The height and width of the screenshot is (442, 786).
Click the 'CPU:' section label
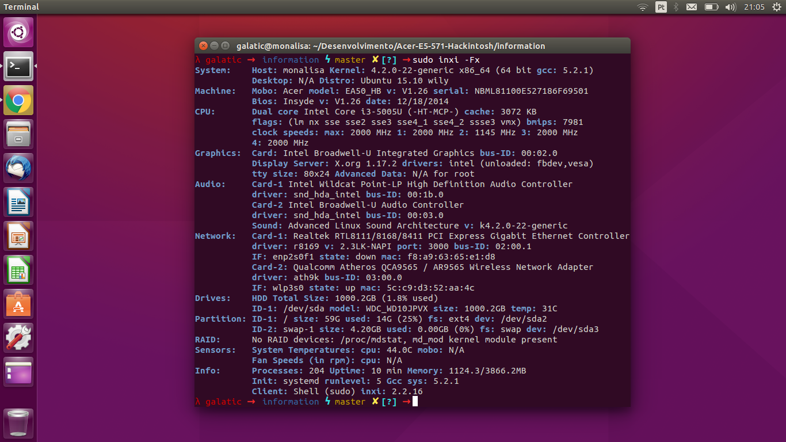click(x=205, y=112)
